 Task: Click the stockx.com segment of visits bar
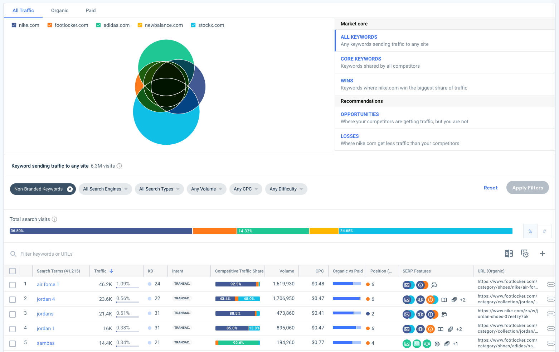pyautogui.click(x=426, y=231)
